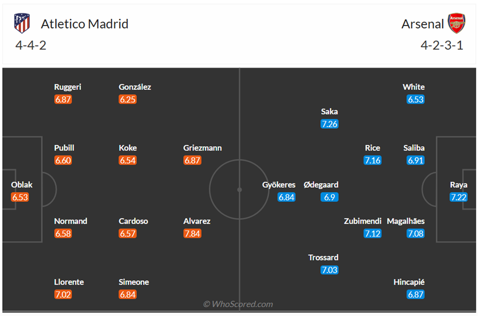The width and height of the screenshot is (478, 316).
Task: Click Arsenal's 4-2-3-1 formation label
Action: point(442,45)
